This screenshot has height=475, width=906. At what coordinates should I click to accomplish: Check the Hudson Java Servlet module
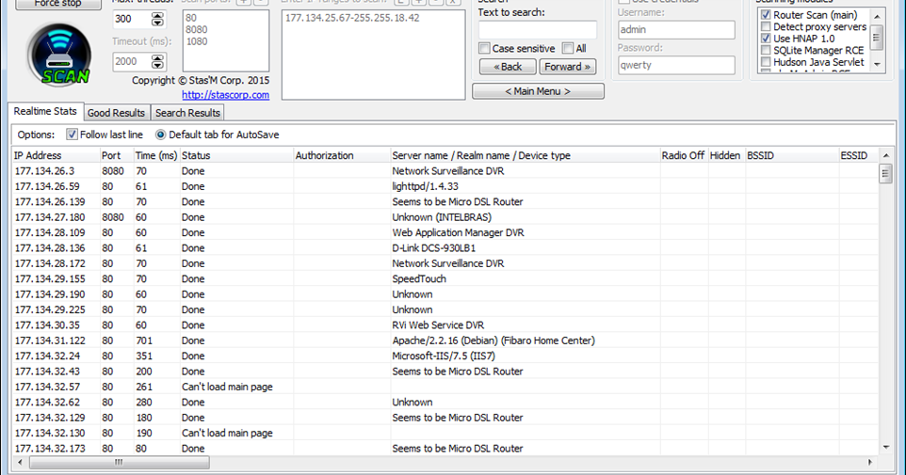766,62
